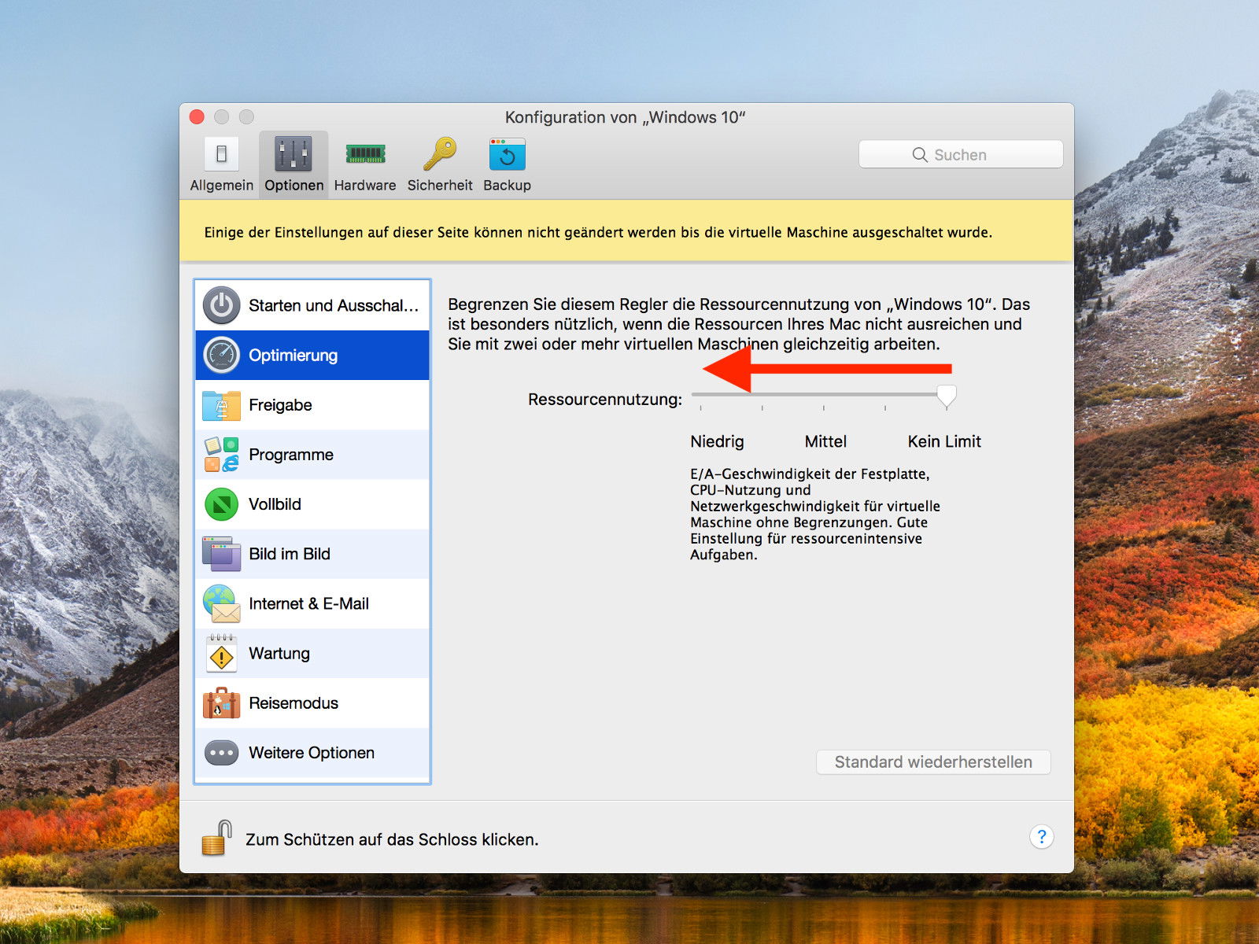1259x944 pixels.
Task: Click the Bild im Bild windows icon
Action: point(222,554)
